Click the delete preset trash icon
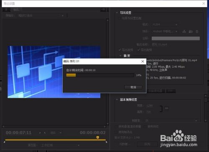This screenshot has height=152, width=209. [197, 32]
